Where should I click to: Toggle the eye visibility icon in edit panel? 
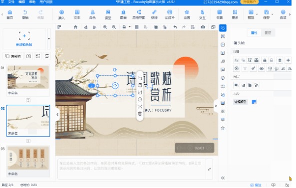pyautogui.click(x=262, y=68)
